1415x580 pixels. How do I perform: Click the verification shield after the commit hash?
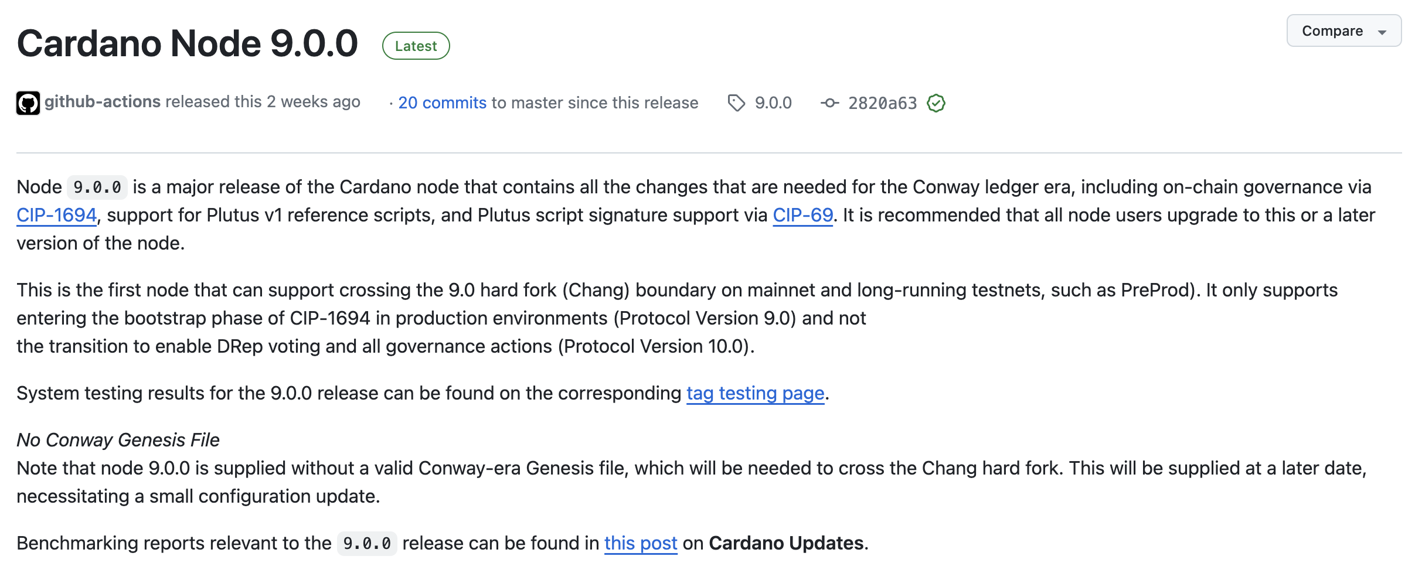pos(936,103)
